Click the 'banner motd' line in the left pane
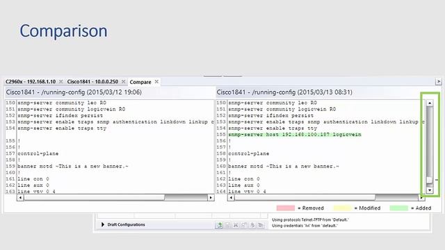The width and height of the screenshot is (445, 250). pyautogui.click(x=72, y=167)
